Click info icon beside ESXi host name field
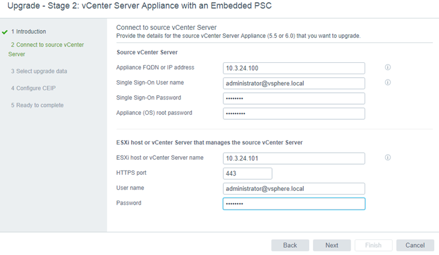The height and width of the screenshot is (255, 439). coord(387,157)
